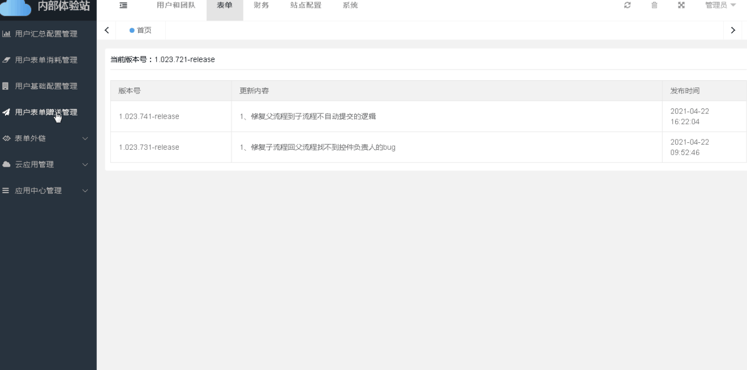The width and height of the screenshot is (747, 370).
Task: Open the 站点配置 top menu
Action: 306,6
